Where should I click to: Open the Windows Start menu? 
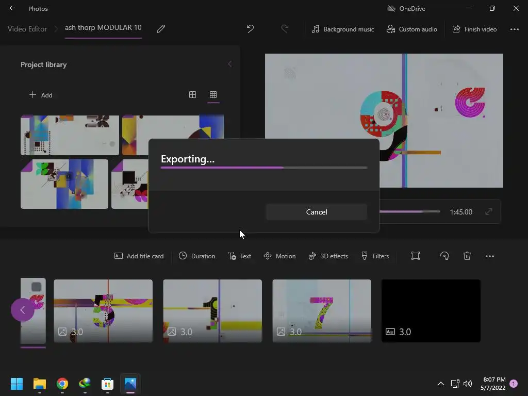[x=16, y=384]
